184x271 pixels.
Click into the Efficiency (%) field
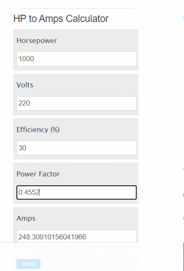(x=76, y=148)
